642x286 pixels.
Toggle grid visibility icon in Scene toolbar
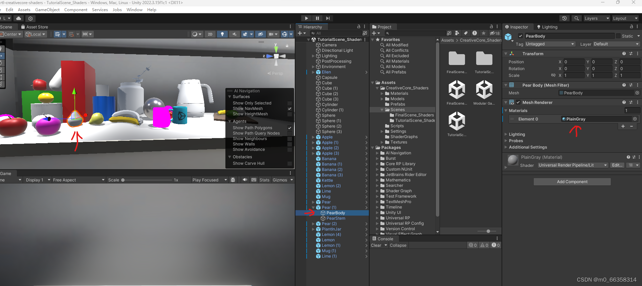[x=58, y=34]
